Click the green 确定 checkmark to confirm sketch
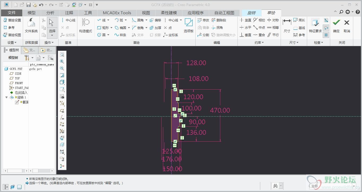 (x=336, y=23)
